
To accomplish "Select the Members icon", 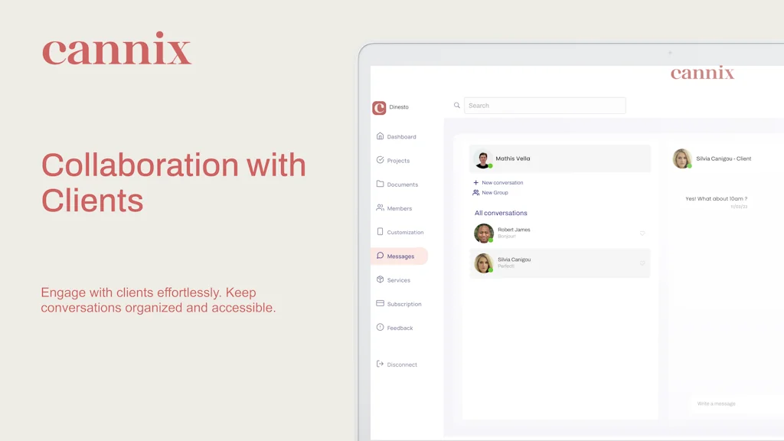I will tap(380, 208).
